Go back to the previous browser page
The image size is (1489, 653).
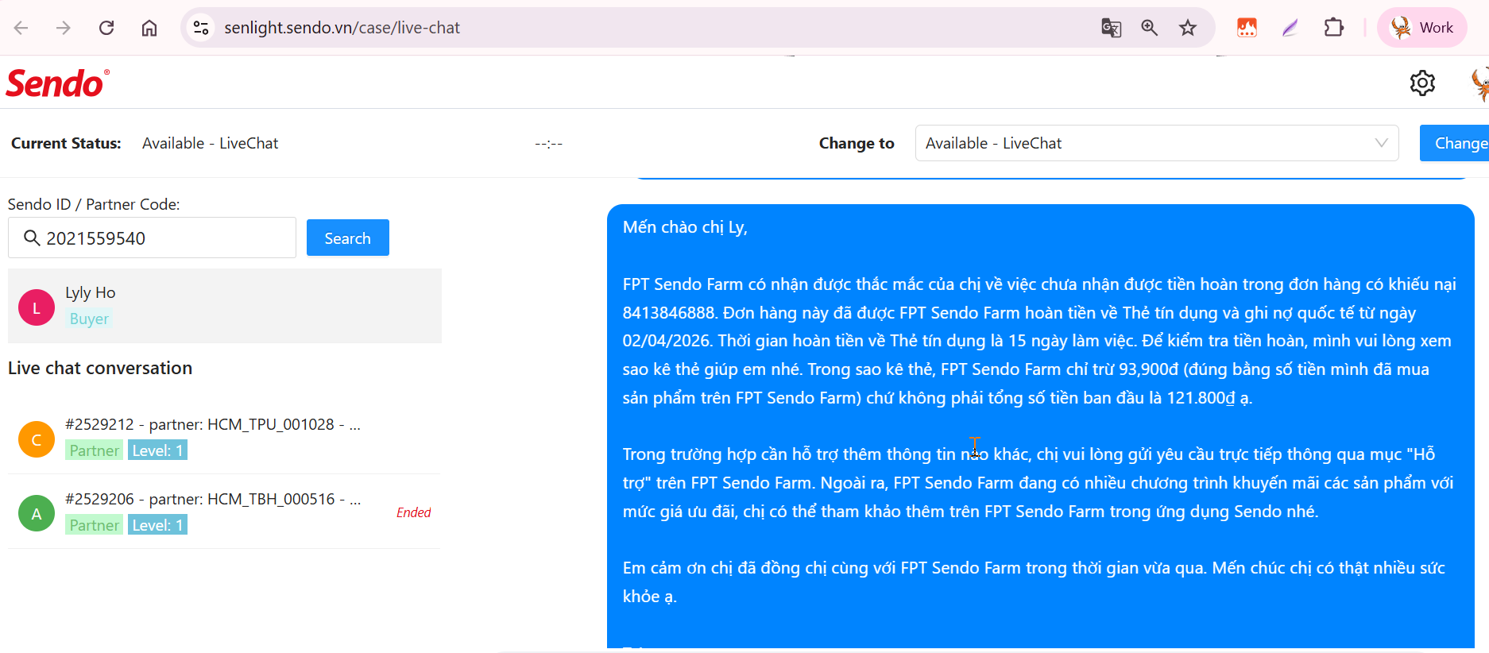(x=21, y=28)
